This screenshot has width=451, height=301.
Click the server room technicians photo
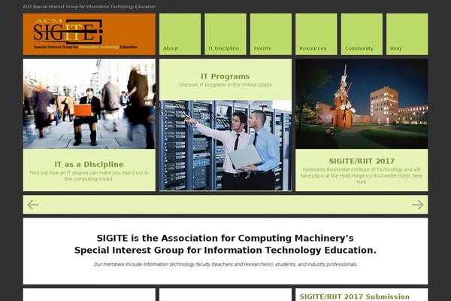[x=225, y=145]
